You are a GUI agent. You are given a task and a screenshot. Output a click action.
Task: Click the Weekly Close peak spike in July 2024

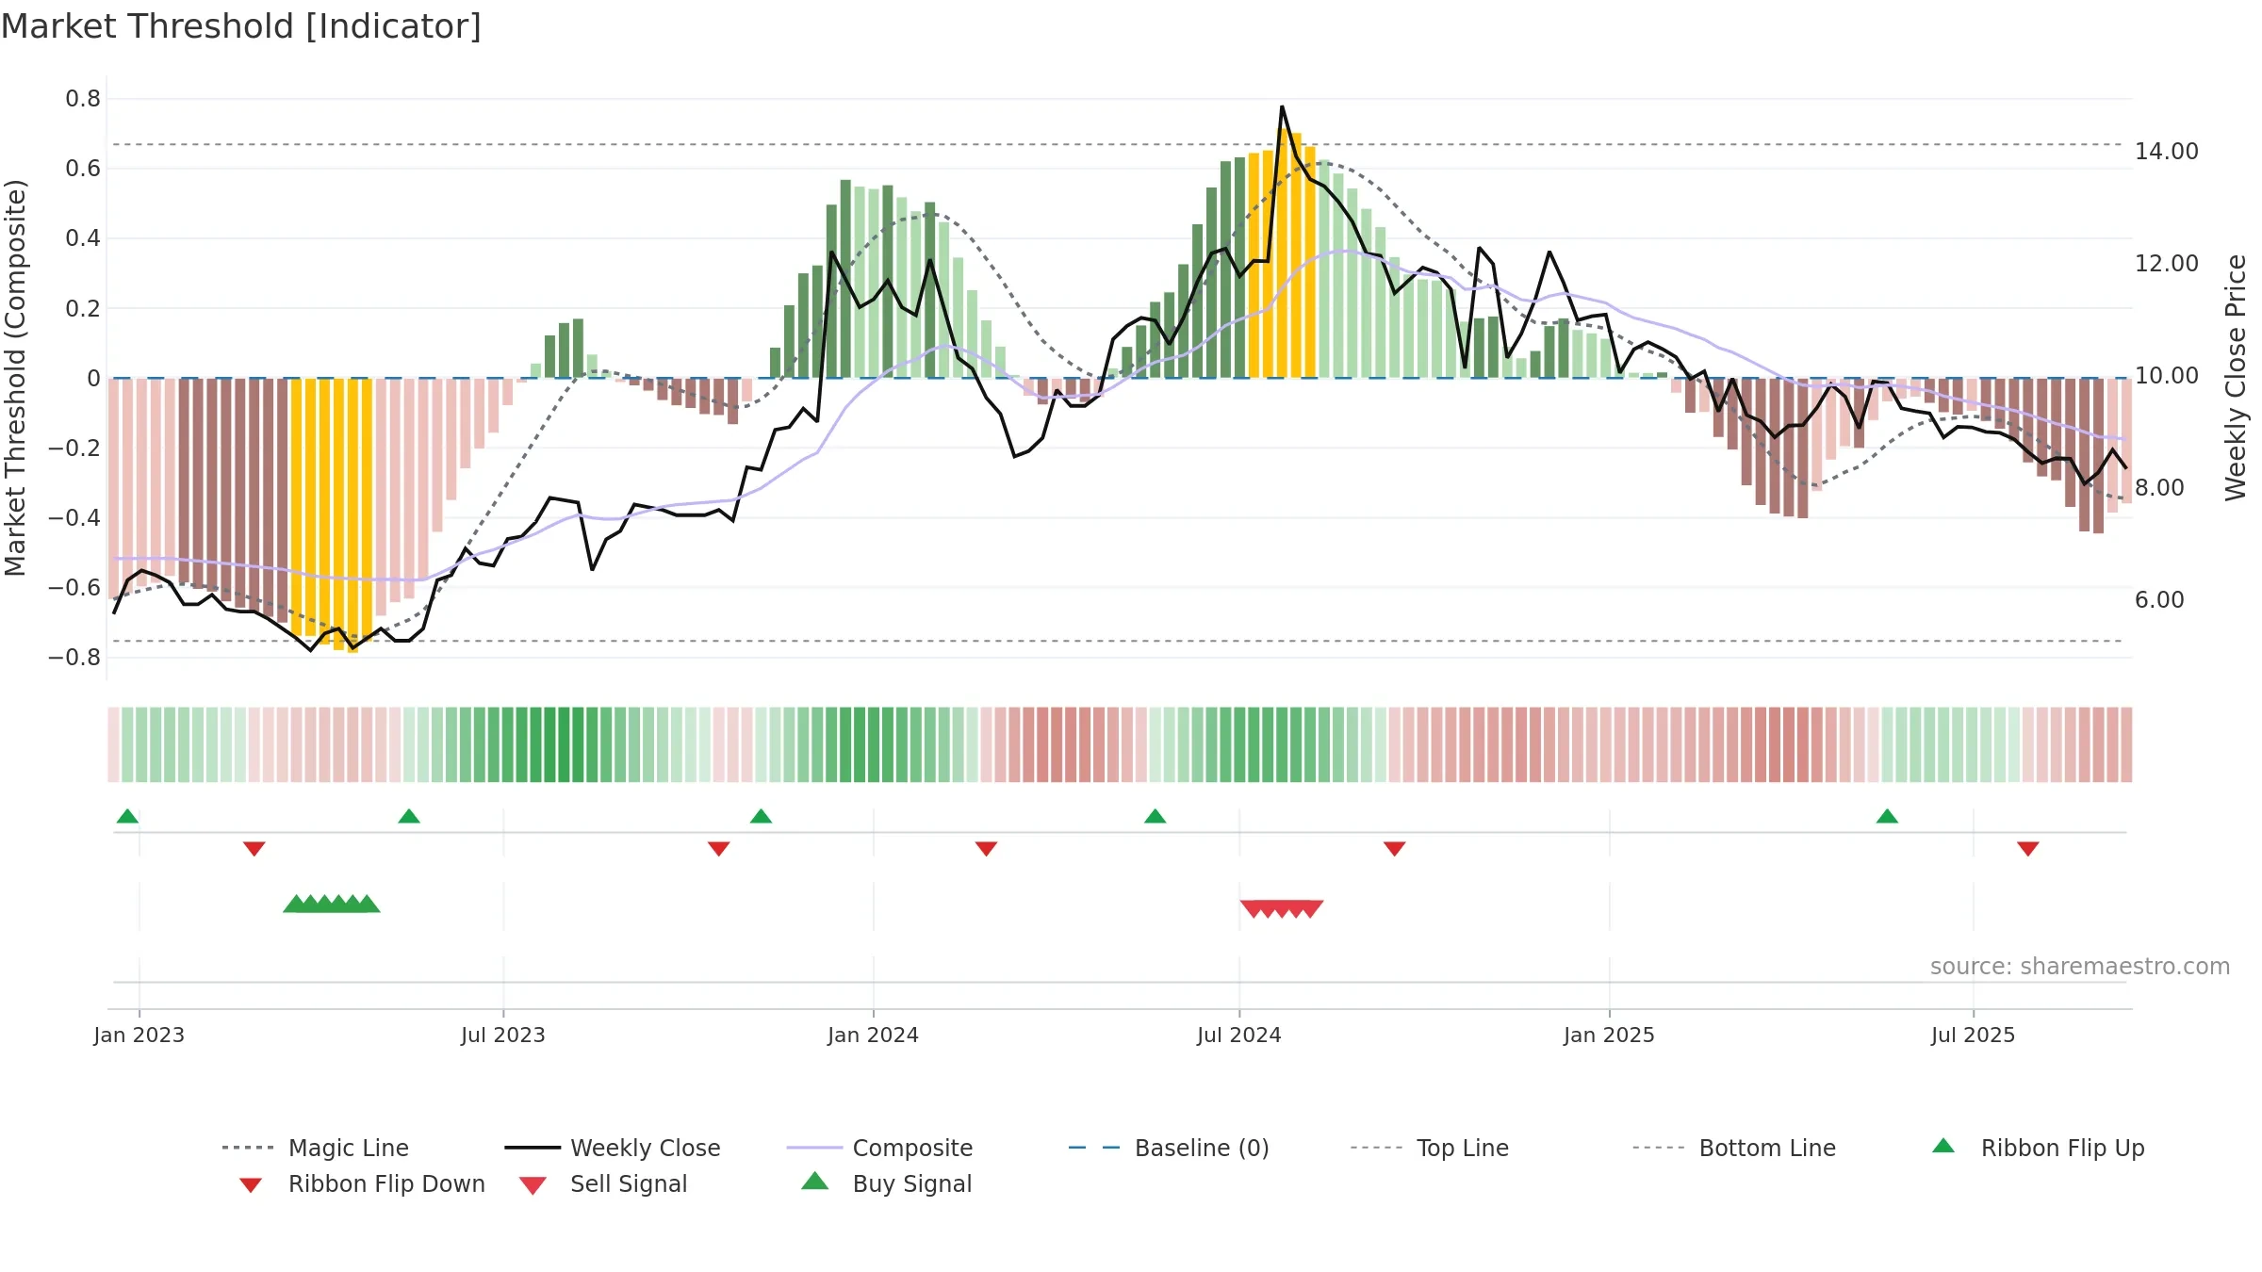point(1282,107)
